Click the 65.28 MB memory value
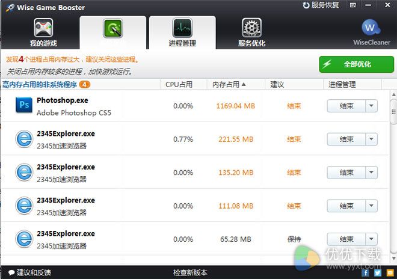Screen dimensions: 397x279 235,239
